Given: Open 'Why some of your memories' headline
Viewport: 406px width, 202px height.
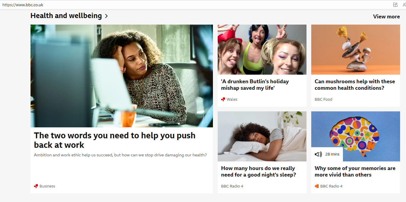Looking at the screenshot, I should point(355,171).
